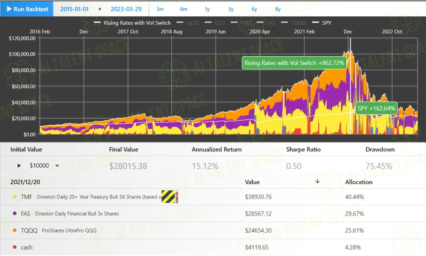Select the FAS ticker symbol
Viewport: 426px width, 256px height.
(26, 214)
